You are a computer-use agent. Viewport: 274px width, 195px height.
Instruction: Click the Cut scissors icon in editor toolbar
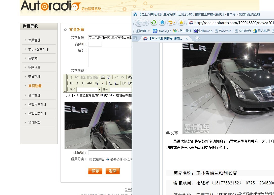pos(71,77)
